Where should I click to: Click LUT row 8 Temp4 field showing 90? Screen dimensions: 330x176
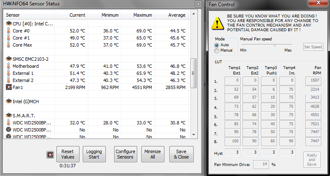tap(287, 141)
